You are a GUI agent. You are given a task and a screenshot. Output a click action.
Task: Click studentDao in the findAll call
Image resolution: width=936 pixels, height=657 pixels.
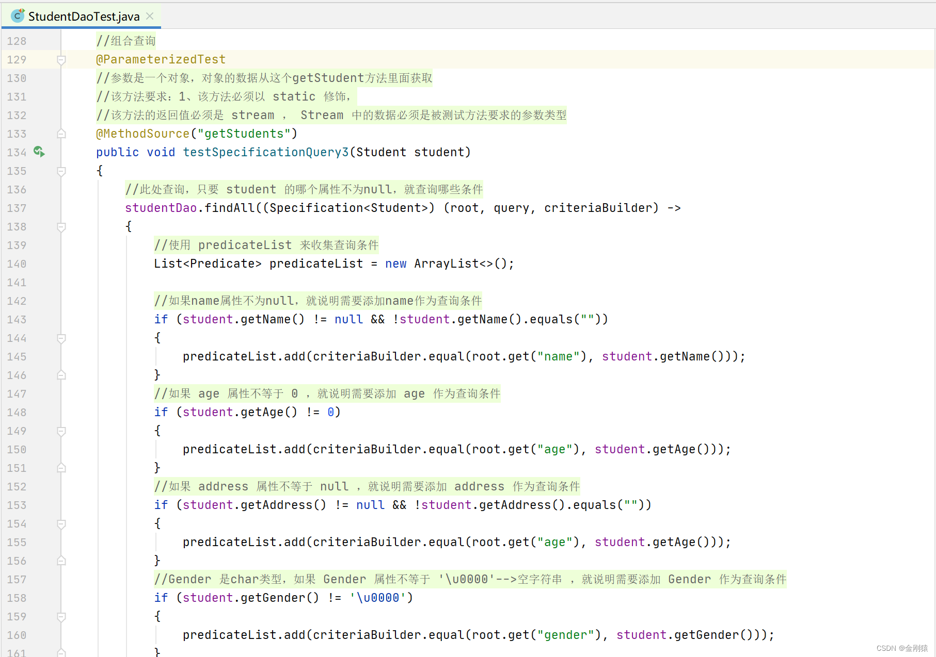(x=161, y=208)
